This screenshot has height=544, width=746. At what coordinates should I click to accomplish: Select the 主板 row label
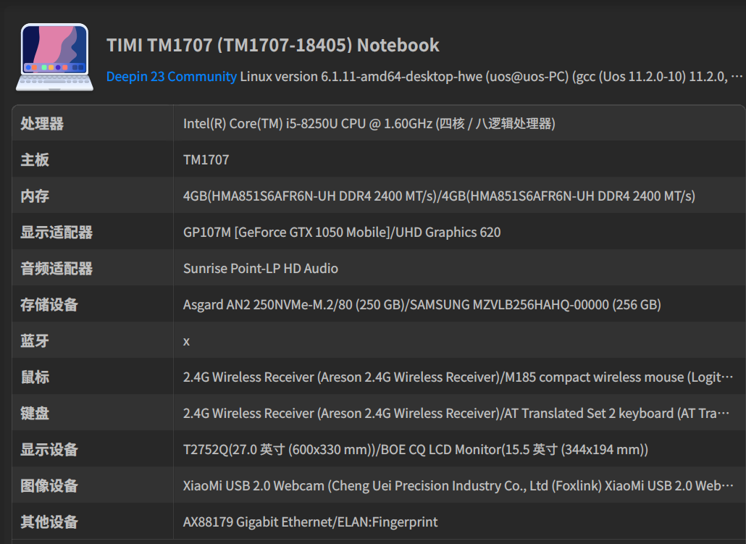tap(35, 160)
